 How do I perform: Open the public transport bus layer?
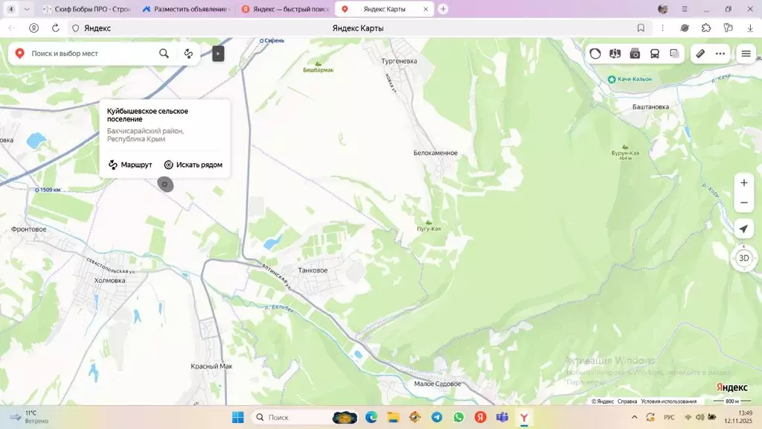click(655, 54)
